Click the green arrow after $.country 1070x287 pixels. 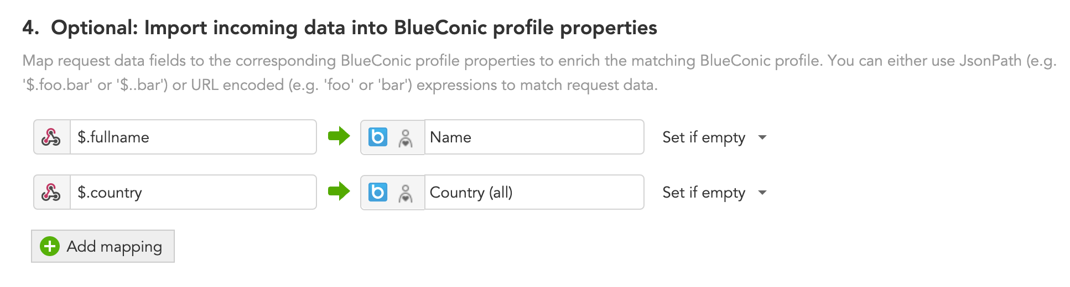(x=339, y=191)
